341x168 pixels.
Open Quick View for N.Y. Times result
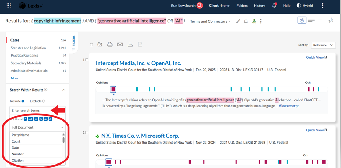(x=317, y=130)
